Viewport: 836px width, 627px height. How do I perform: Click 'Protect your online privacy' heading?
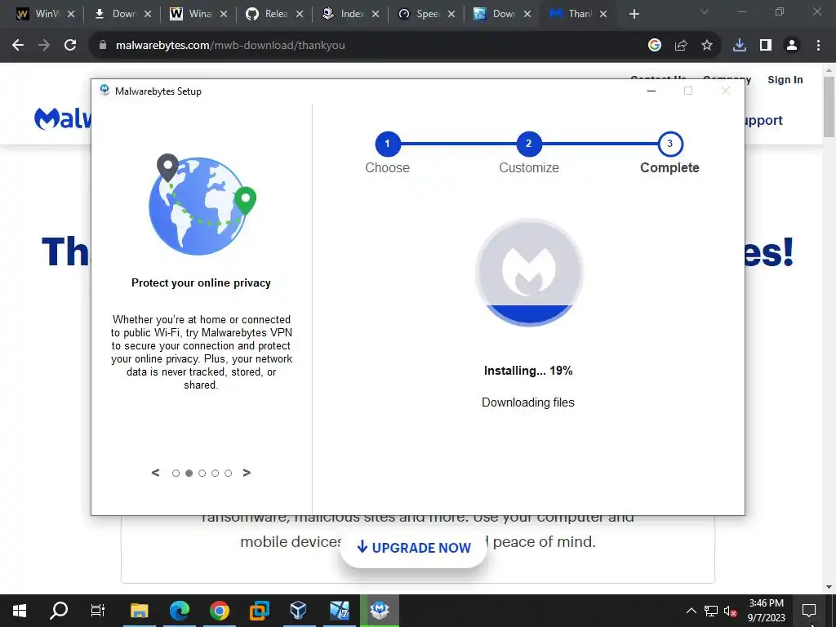tap(201, 283)
